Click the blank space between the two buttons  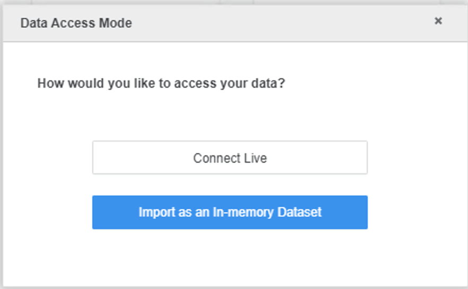pos(230,184)
